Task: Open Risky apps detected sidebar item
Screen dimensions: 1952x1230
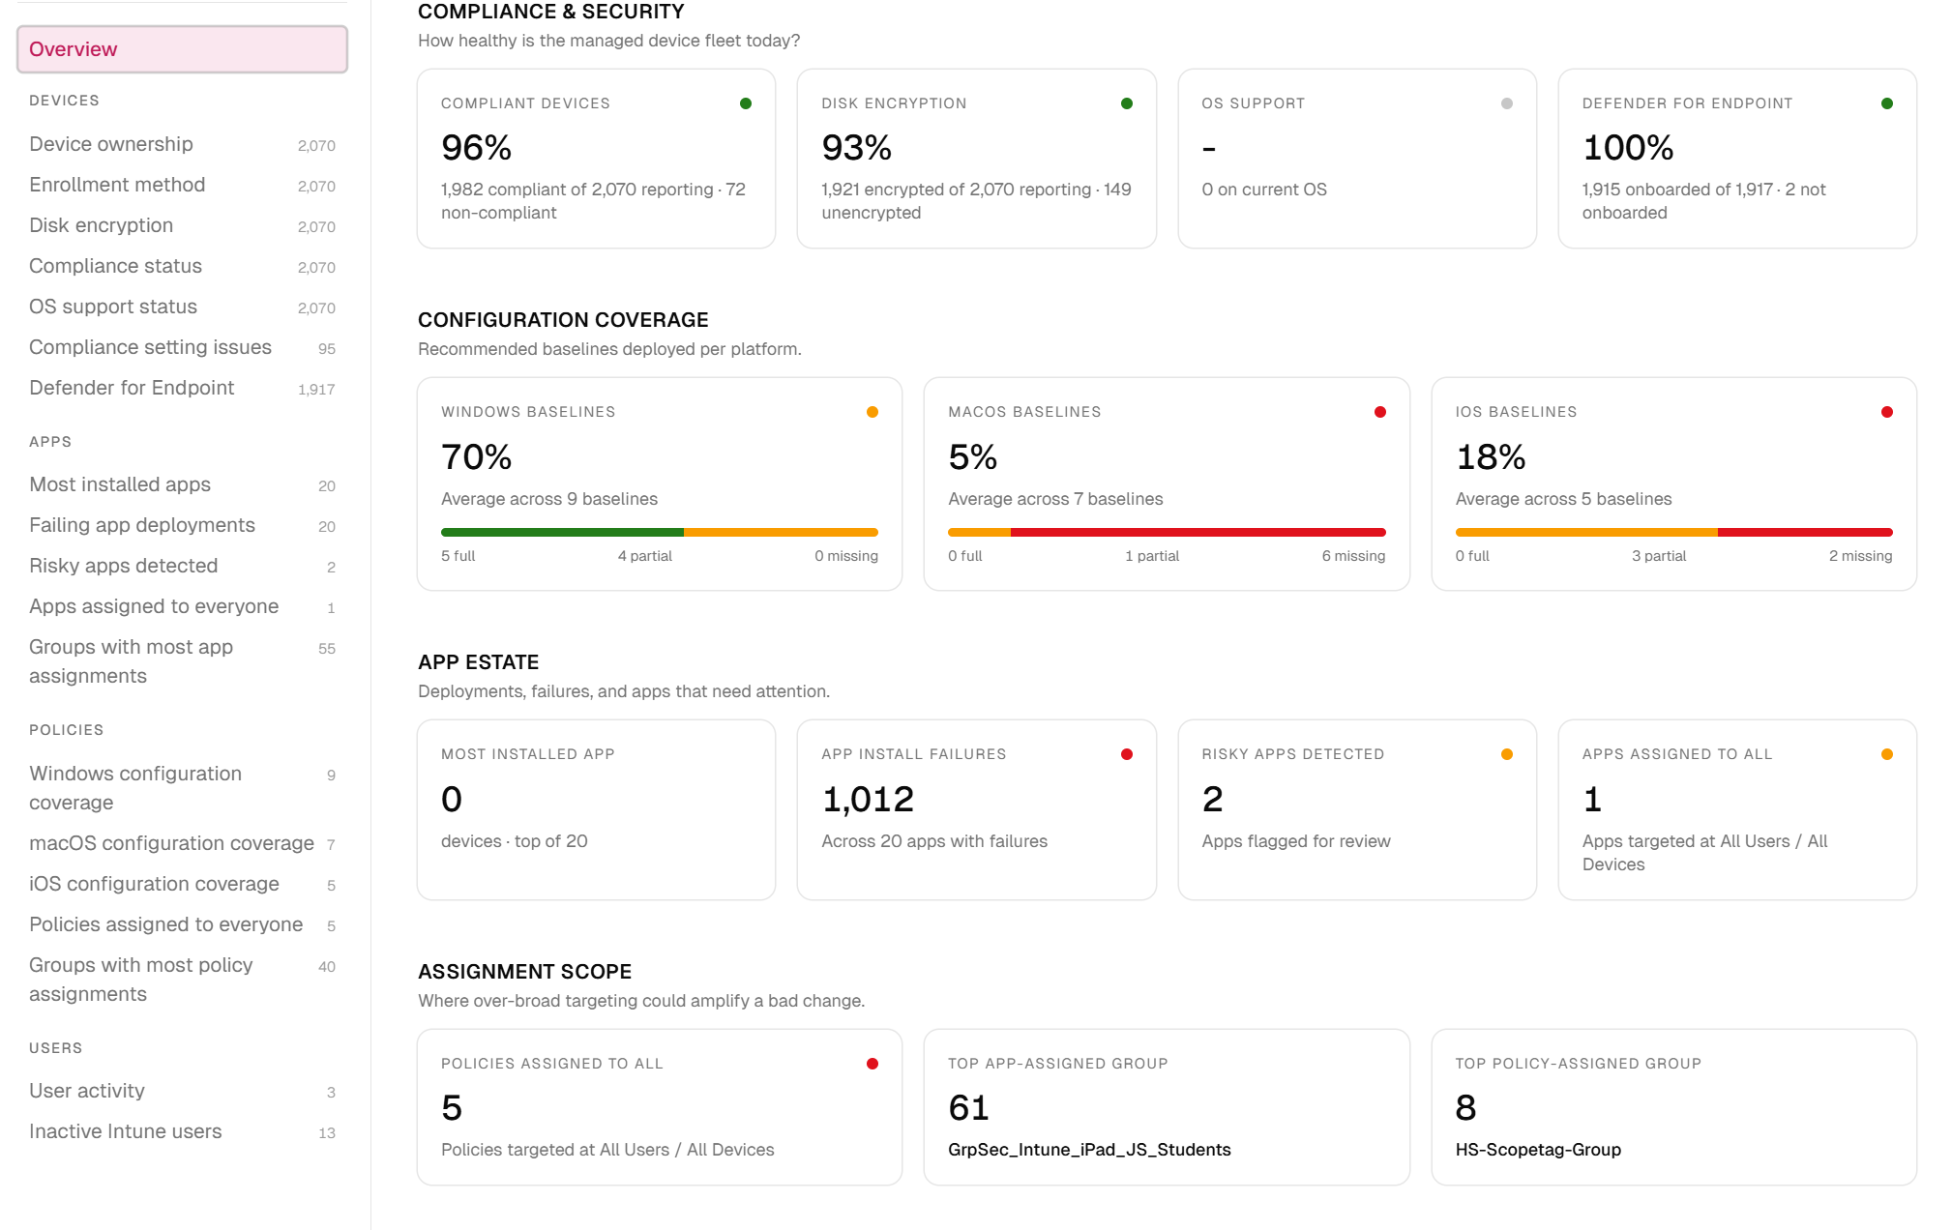Action: [x=182, y=566]
